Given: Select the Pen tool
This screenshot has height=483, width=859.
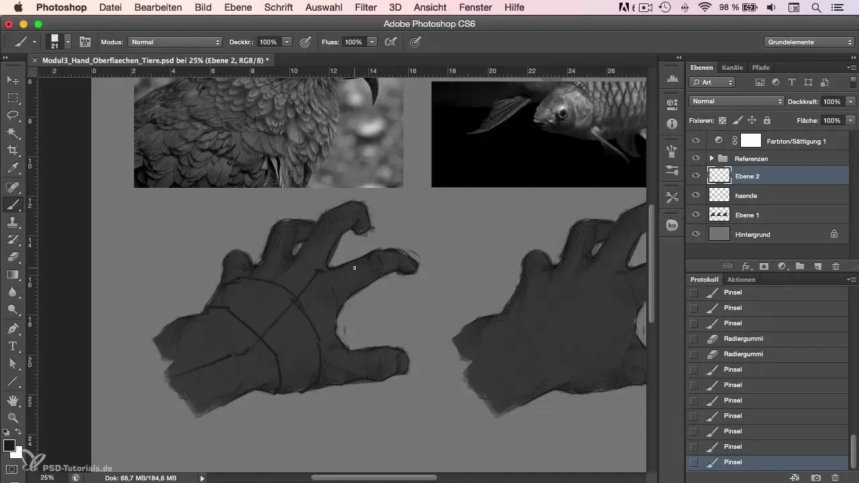Looking at the screenshot, I should coord(13,329).
